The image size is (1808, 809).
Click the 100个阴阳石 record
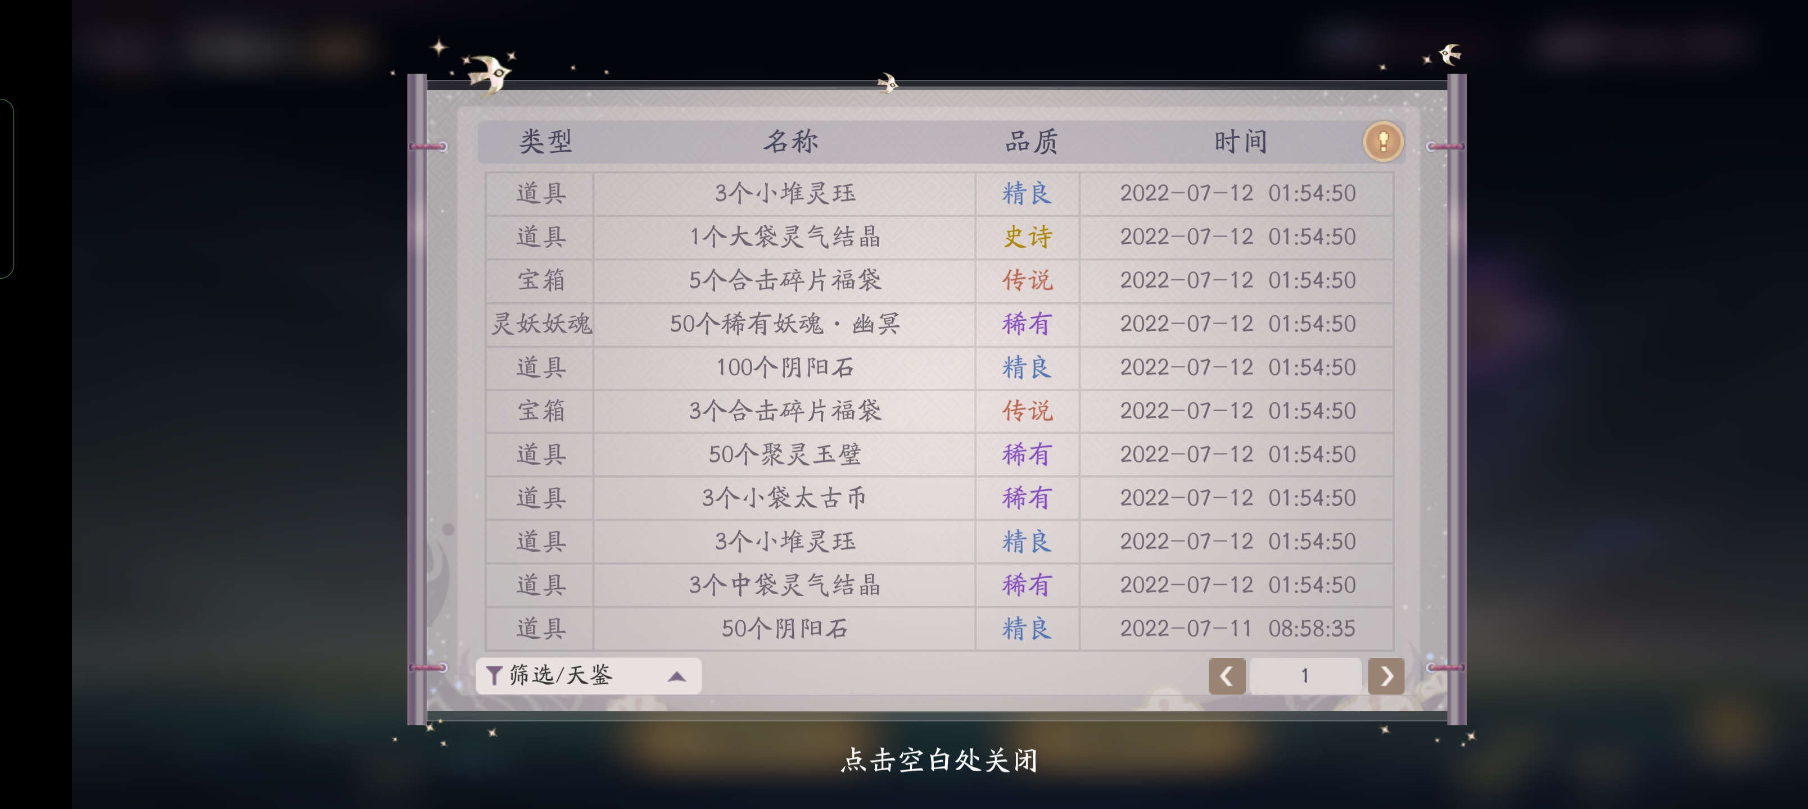(939, 367)
